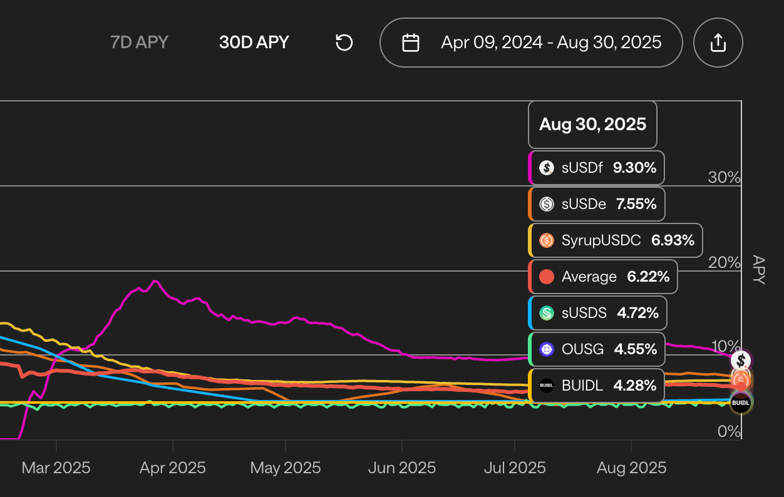Viewport: 784px width, 497px height.
Task: Click the Jun 2025 axis label
Action: point(402,468)
